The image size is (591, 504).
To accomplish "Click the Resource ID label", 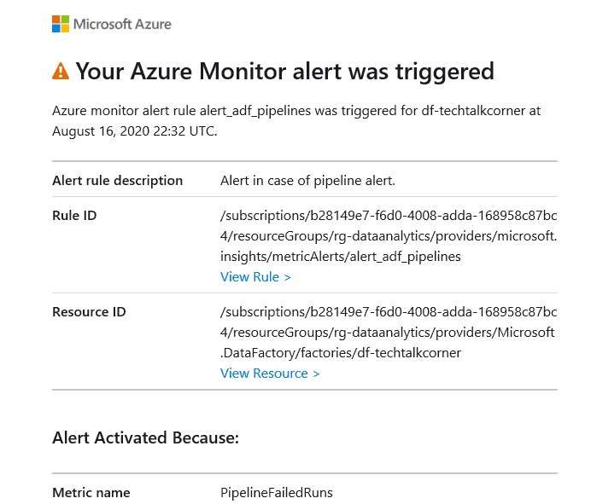I will coord(89,312).
